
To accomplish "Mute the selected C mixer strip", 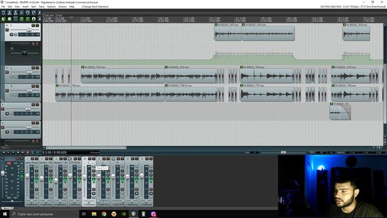I will click(x=89, y=159).
